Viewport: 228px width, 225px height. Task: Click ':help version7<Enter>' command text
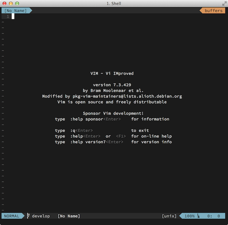point(97,142)
